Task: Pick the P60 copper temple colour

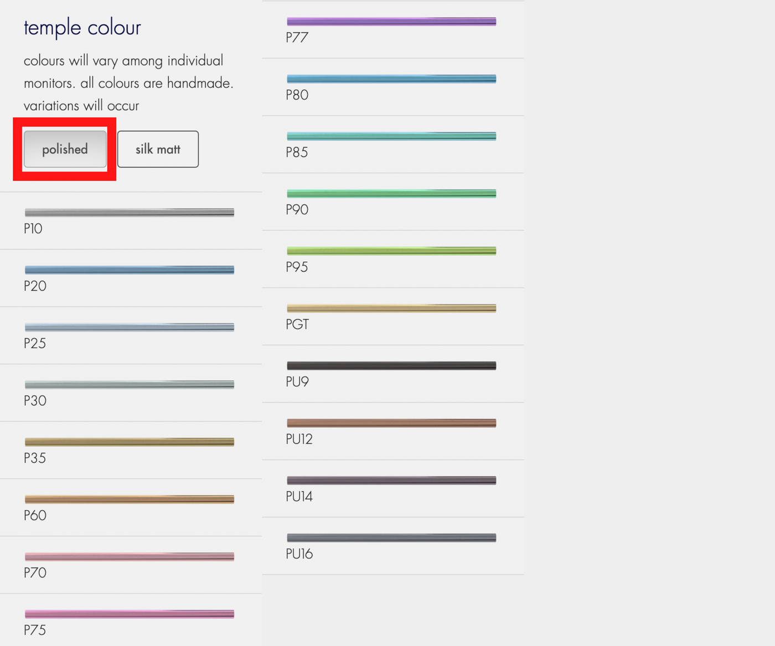Action: coord(130,499)
